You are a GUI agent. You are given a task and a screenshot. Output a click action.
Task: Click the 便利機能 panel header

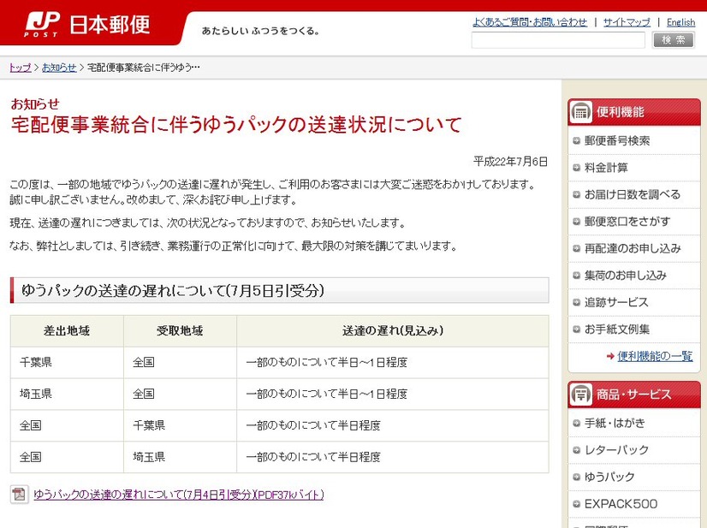(x=634, y=112)
